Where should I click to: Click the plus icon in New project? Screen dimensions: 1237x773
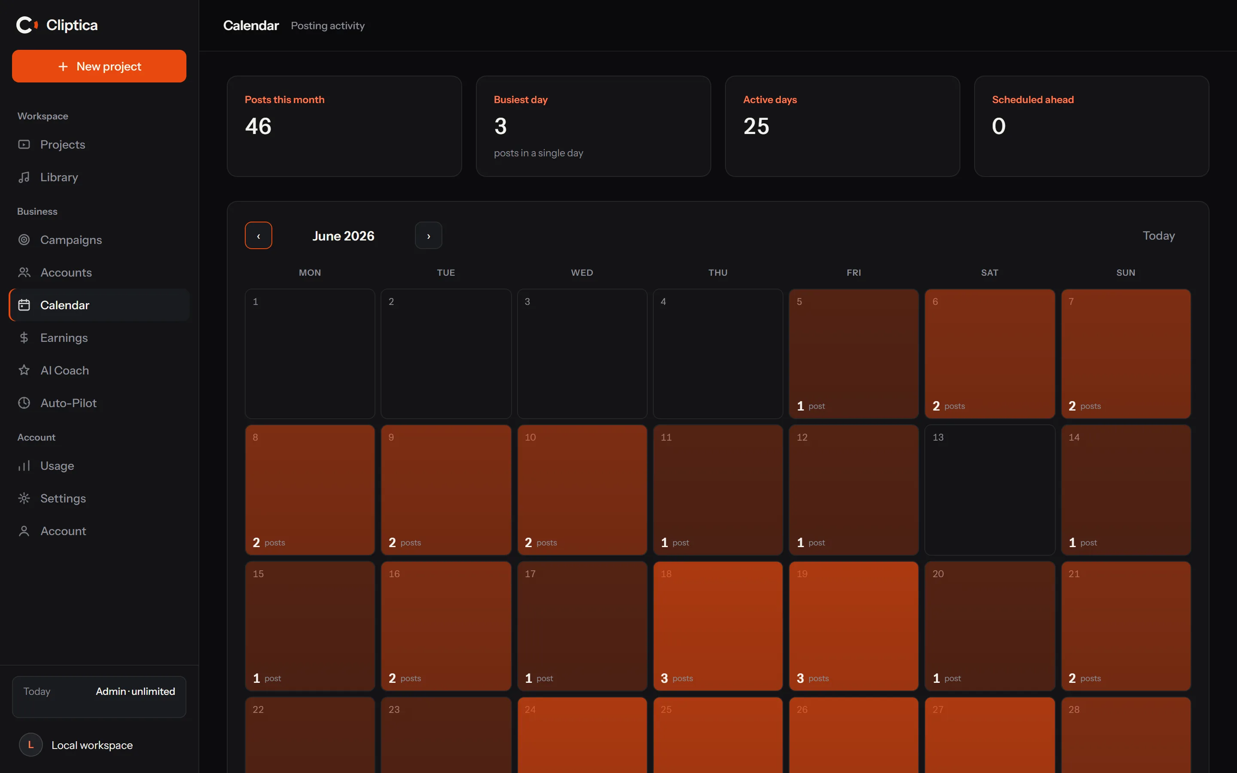[x=63, y=67]
